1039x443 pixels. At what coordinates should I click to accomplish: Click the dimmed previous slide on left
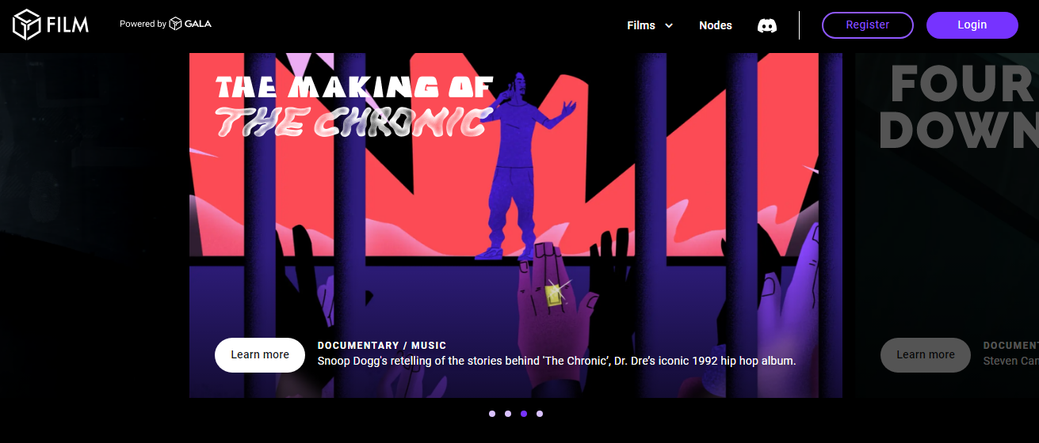pyautogui.click(x=91, y=225)
